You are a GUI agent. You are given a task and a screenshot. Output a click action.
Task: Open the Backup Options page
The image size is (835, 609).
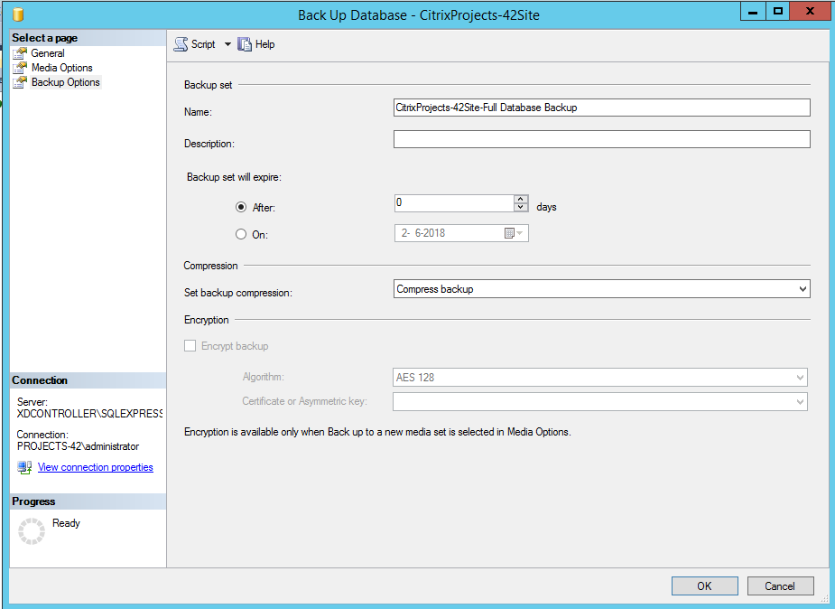pyautogui.click(x=66, y=82)
